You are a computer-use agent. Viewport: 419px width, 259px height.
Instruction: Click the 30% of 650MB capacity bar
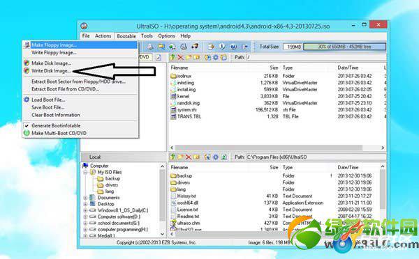point(345,47)
